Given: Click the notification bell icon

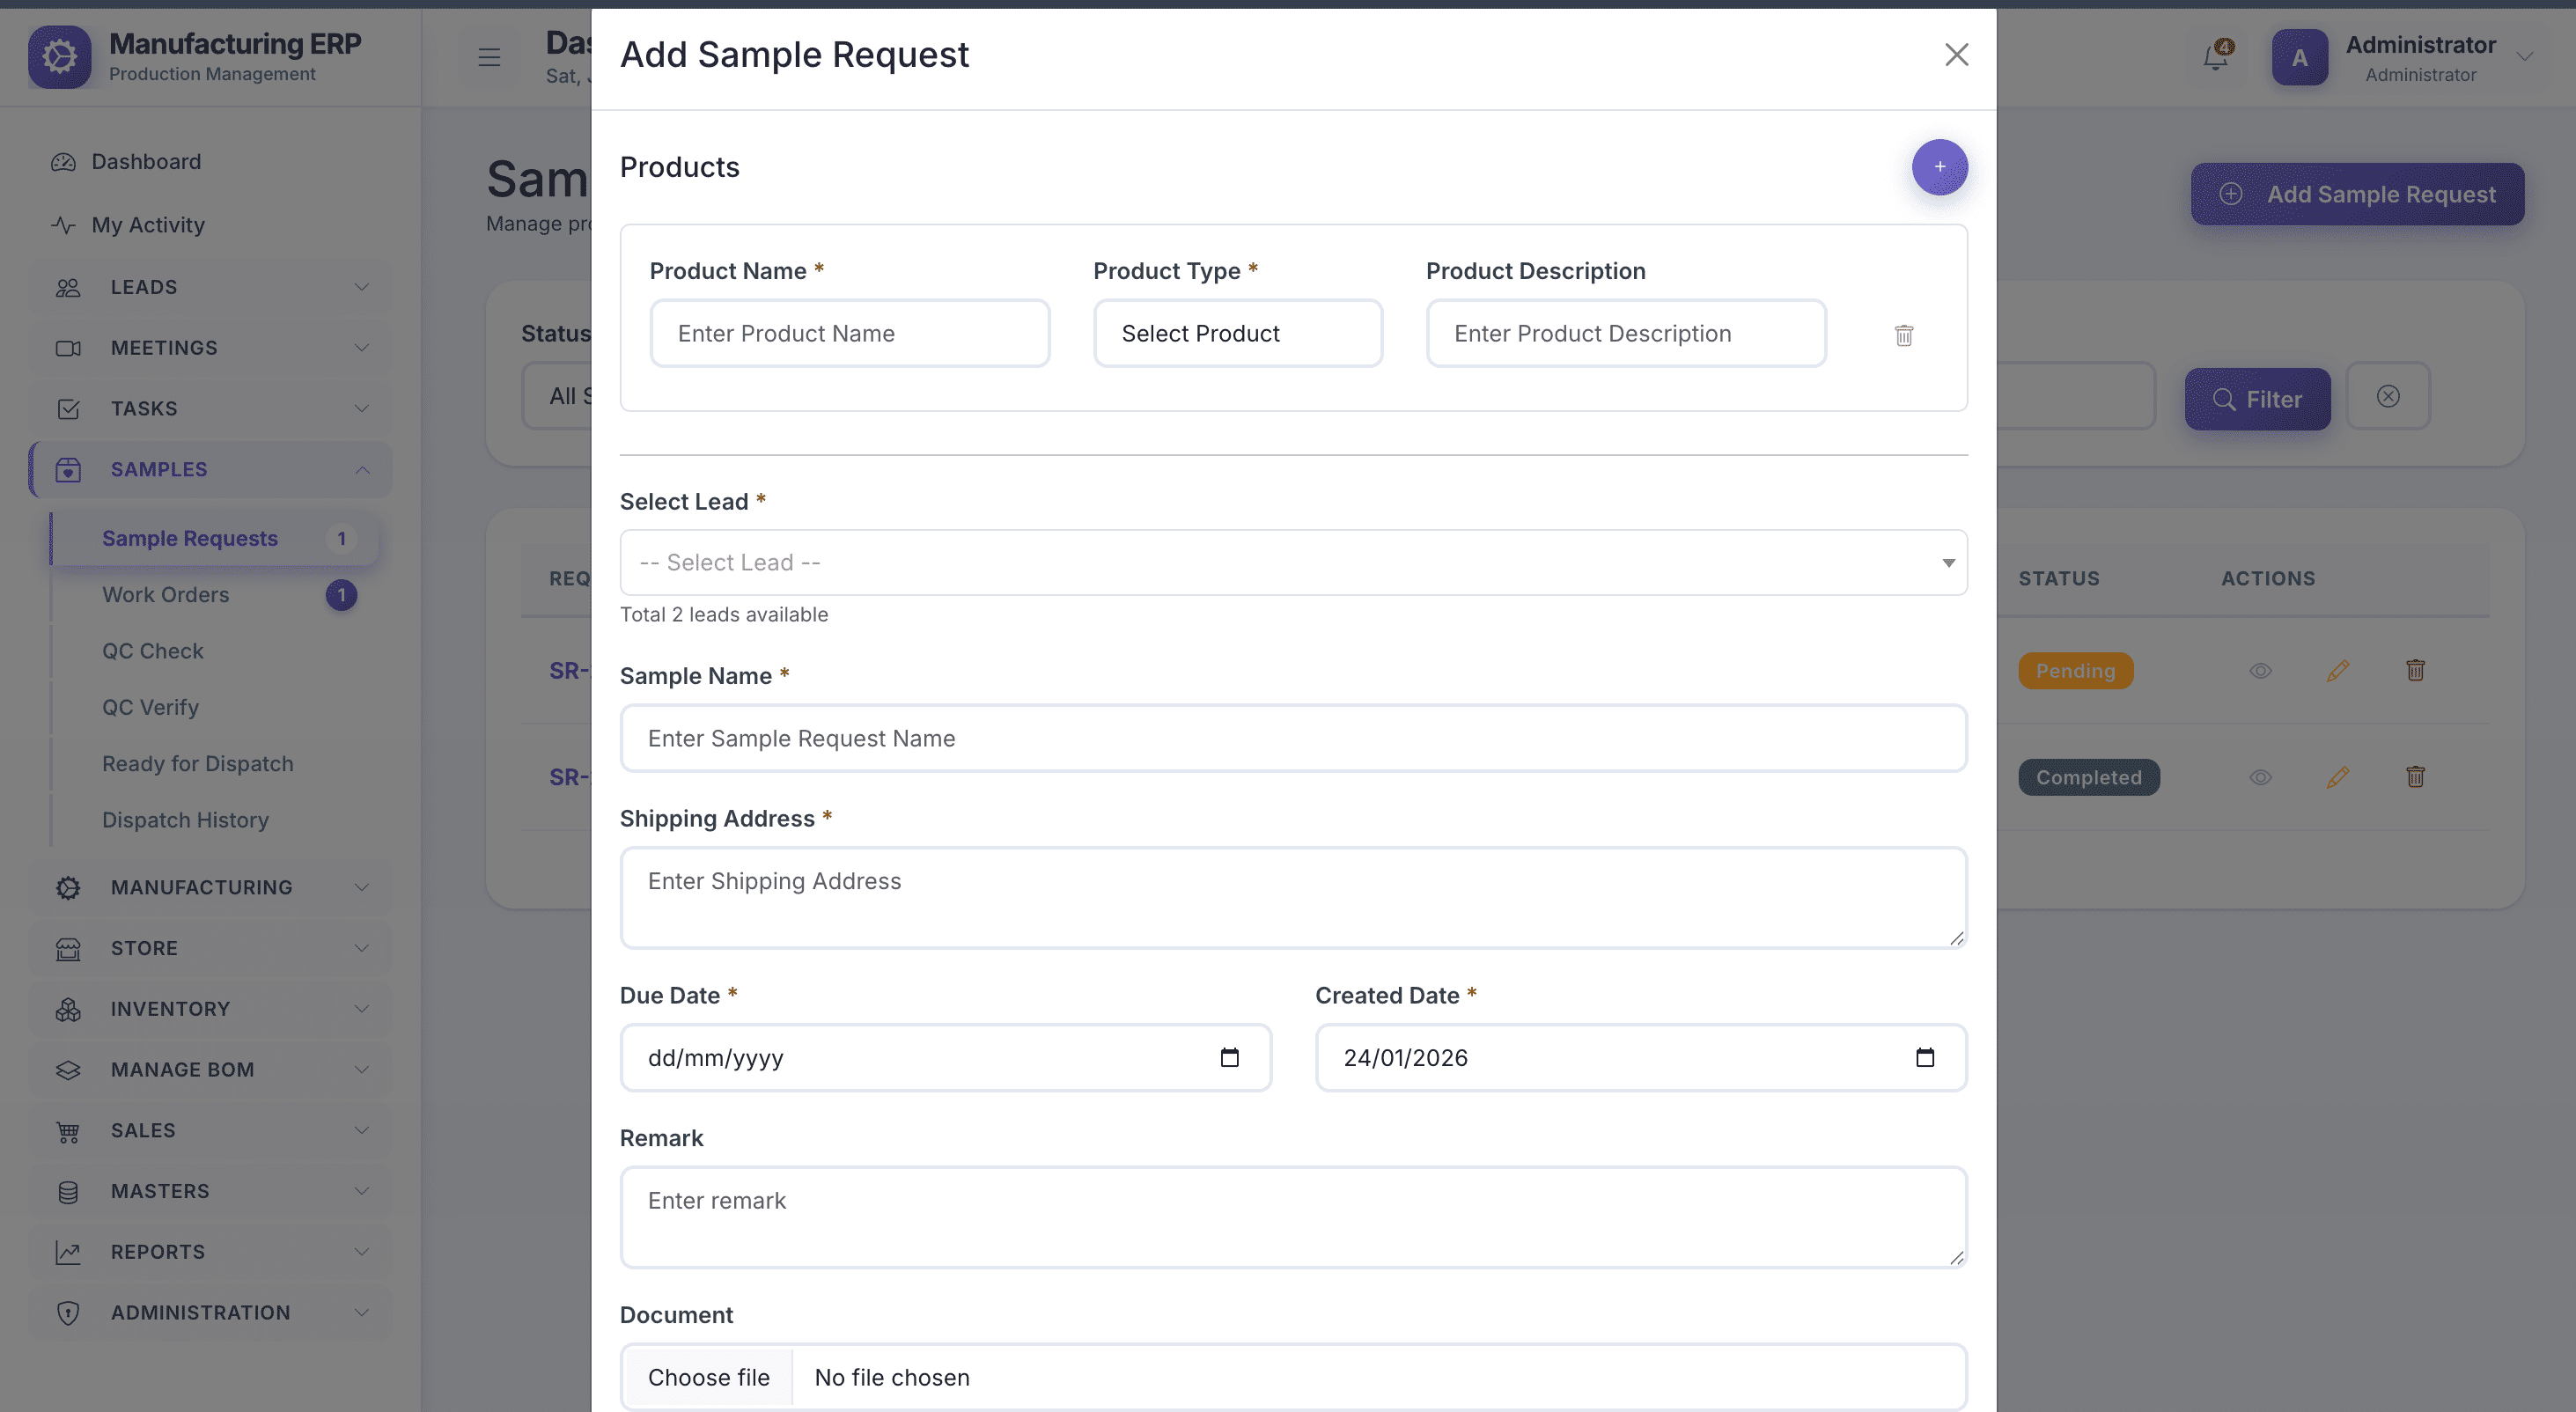Looking at the screenshot, I should 2215,57.
